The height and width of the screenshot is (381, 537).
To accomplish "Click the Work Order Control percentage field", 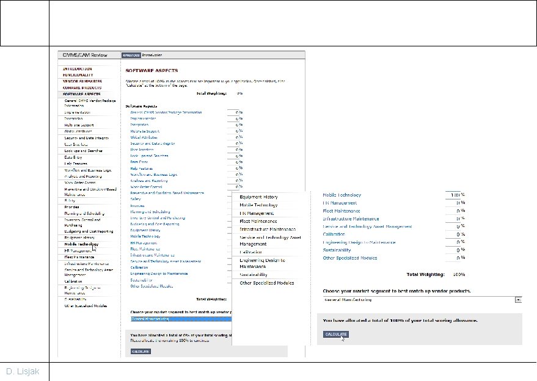I will tap(233, 187).
